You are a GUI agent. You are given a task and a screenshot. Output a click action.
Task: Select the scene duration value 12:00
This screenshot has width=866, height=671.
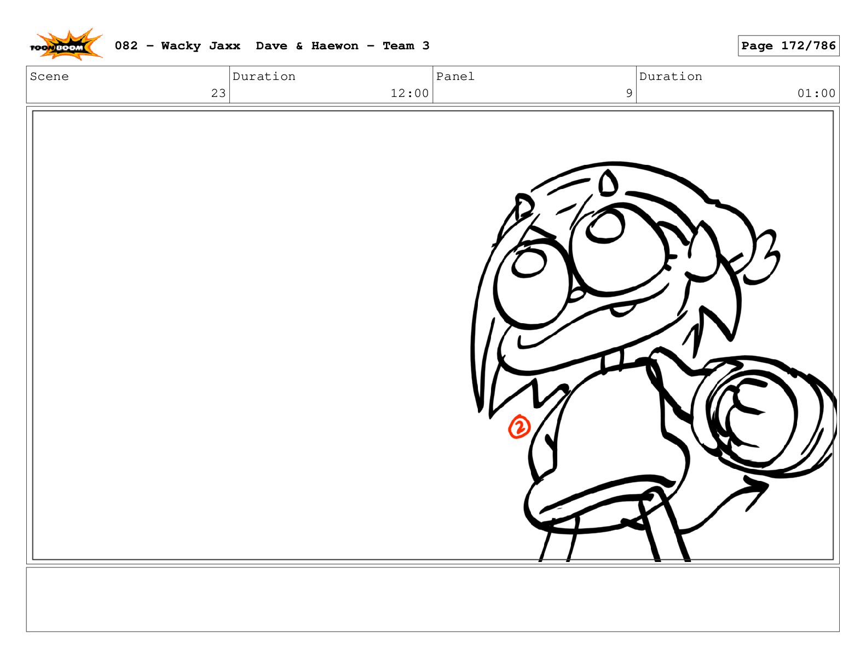pos(409,93)
